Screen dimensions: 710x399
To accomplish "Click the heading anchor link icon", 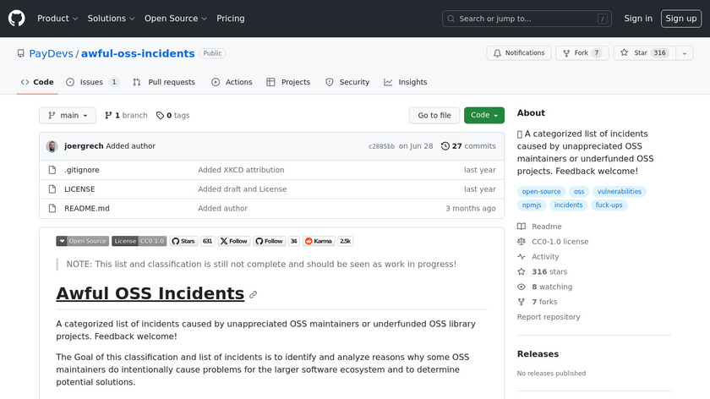I will coord(253,295).
